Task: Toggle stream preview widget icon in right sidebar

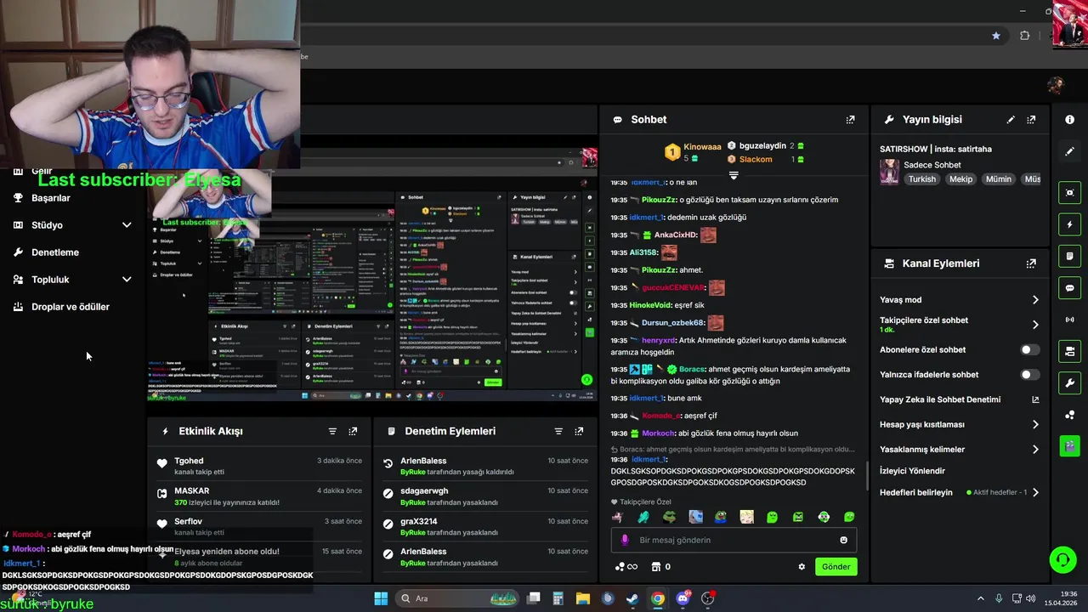Action: [1069, 193]
